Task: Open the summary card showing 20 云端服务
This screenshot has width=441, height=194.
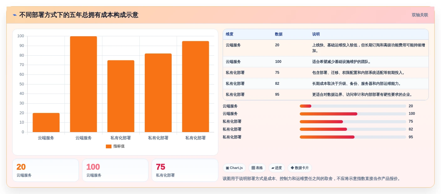Action: pos(45,170)
